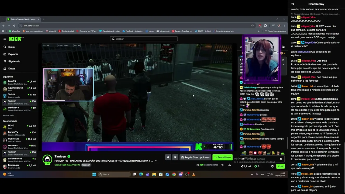Open ROSHTEIN's recommended channel
The height and width of the screenshot is (194, 345).
[x=19, y=140]
